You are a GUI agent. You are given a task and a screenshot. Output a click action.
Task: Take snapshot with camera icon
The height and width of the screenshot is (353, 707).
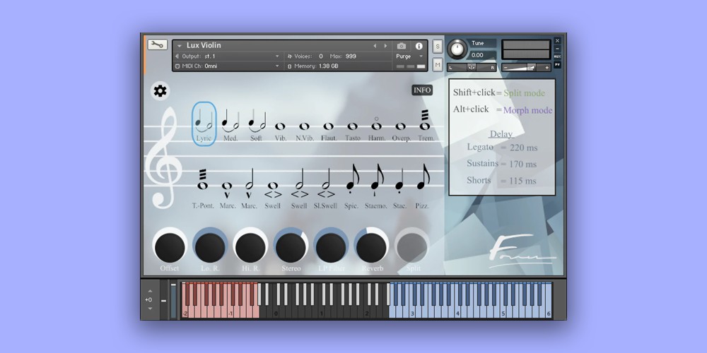pos(402,46)
